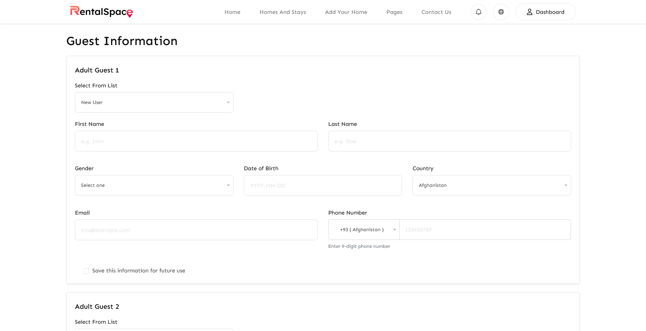
Task: Open Add Your Home page
Action: (346, 12)
